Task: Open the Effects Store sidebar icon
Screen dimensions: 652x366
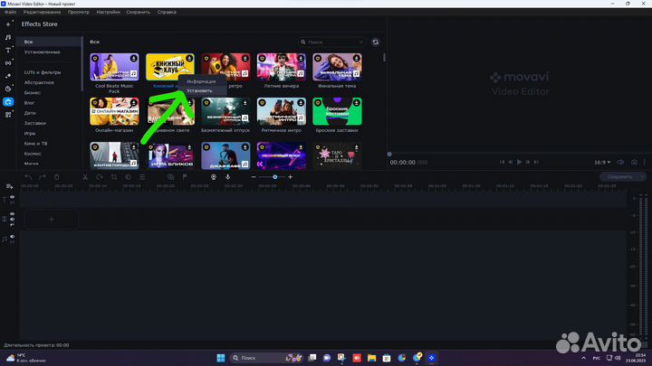Action: (x=8, y=102)
